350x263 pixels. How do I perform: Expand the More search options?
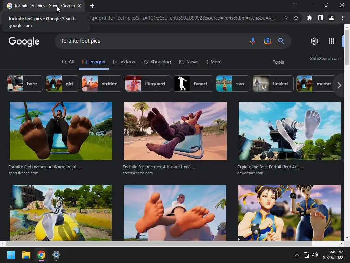tap(214, 62)
